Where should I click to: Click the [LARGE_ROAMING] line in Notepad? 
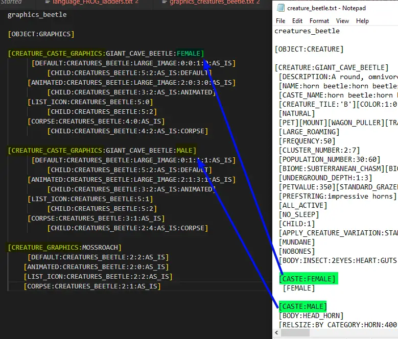click(x=309, y=132)
